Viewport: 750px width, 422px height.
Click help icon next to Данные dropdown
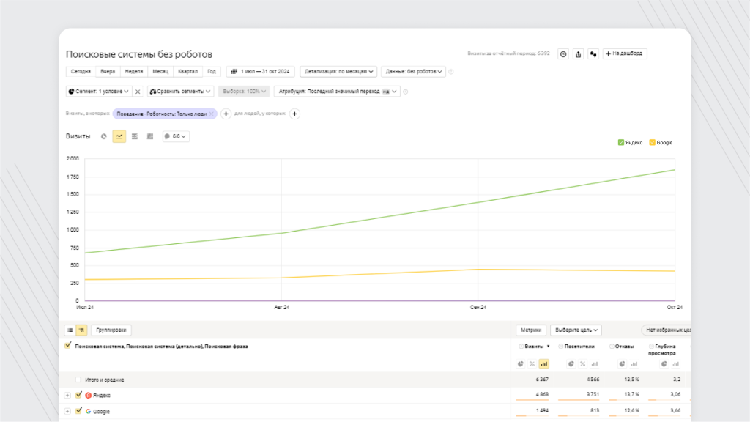click(x=451, y=72)
